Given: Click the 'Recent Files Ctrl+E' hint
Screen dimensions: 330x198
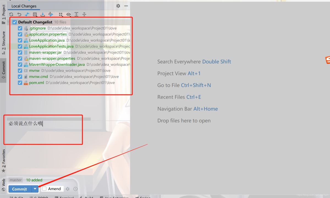Looking at the screenshot, I should click(x=179, y=97).
